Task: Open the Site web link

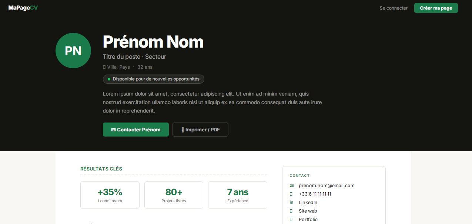Action: (308, 211)
